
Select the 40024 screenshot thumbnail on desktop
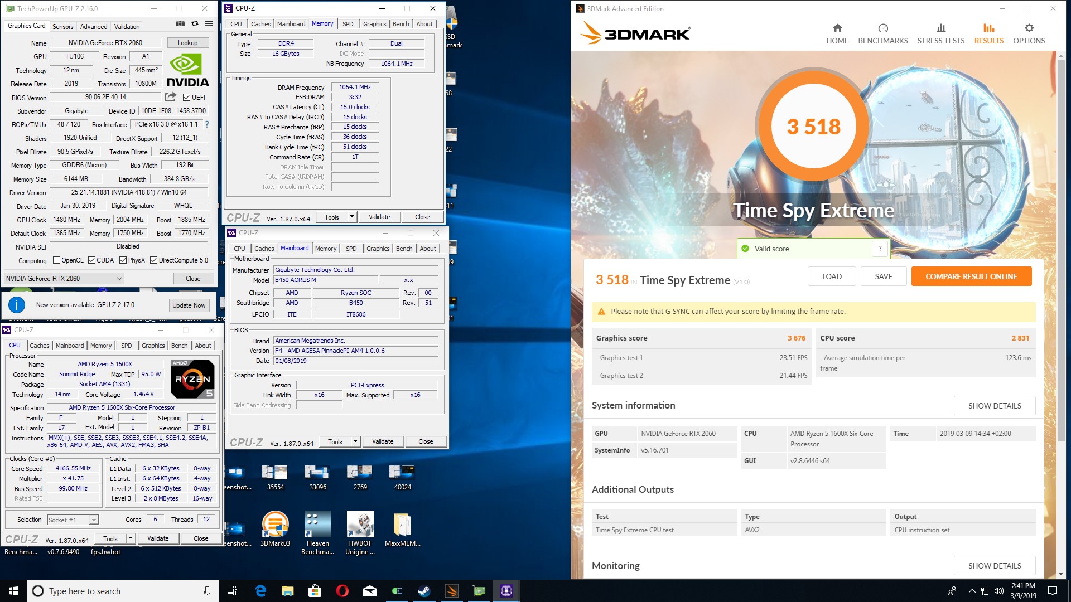[x=402, y=478]
